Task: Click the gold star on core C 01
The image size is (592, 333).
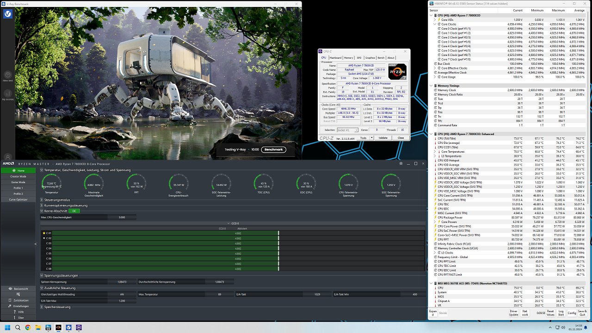Action: click(44, 233)
